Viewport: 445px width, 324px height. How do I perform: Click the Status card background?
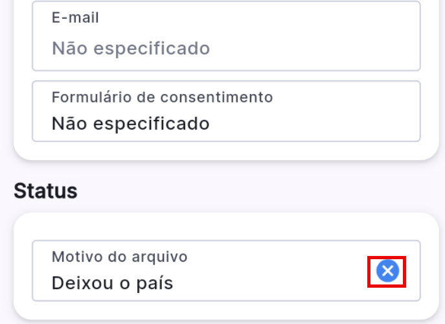click(226, 226)
